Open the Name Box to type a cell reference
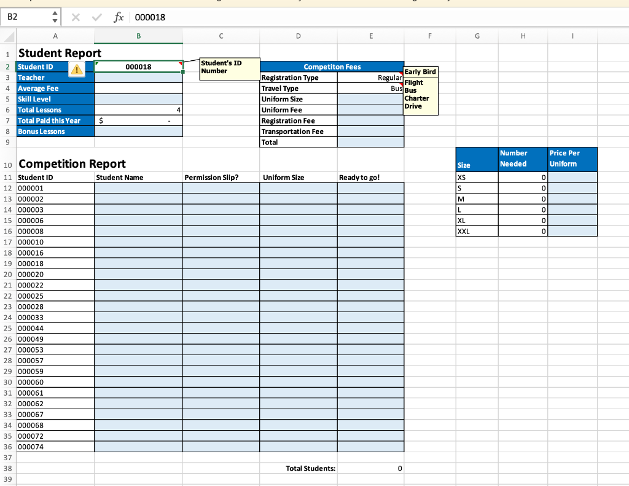Viewport: 629px width, 486px height. tap(28, 18)
